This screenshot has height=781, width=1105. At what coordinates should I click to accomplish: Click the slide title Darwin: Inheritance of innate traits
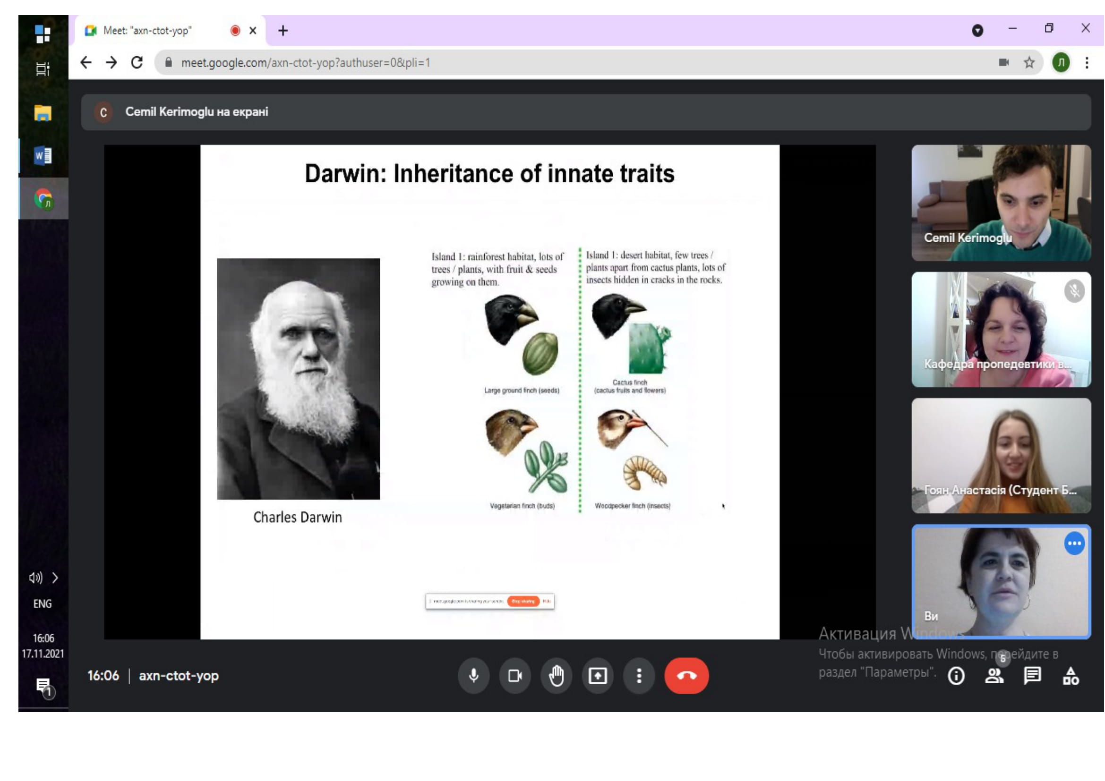pos(489,174)
